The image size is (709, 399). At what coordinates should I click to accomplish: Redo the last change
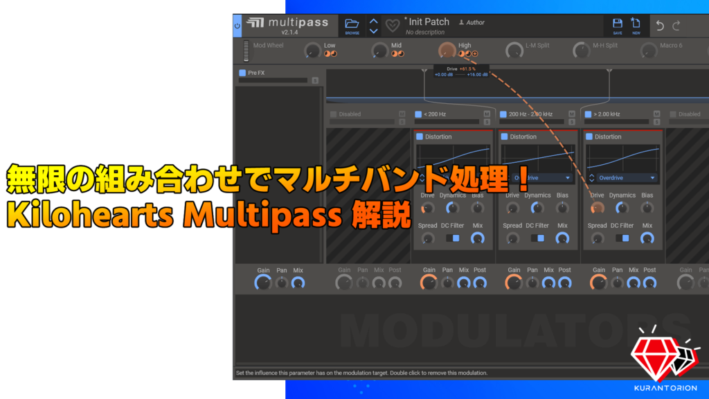(677, 23)
